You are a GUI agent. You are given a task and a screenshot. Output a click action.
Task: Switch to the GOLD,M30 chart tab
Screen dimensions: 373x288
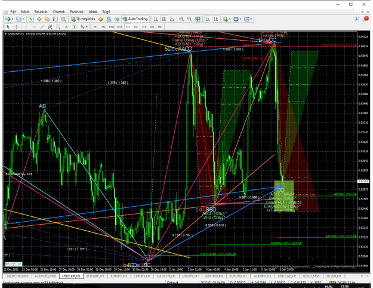point(311,276)
